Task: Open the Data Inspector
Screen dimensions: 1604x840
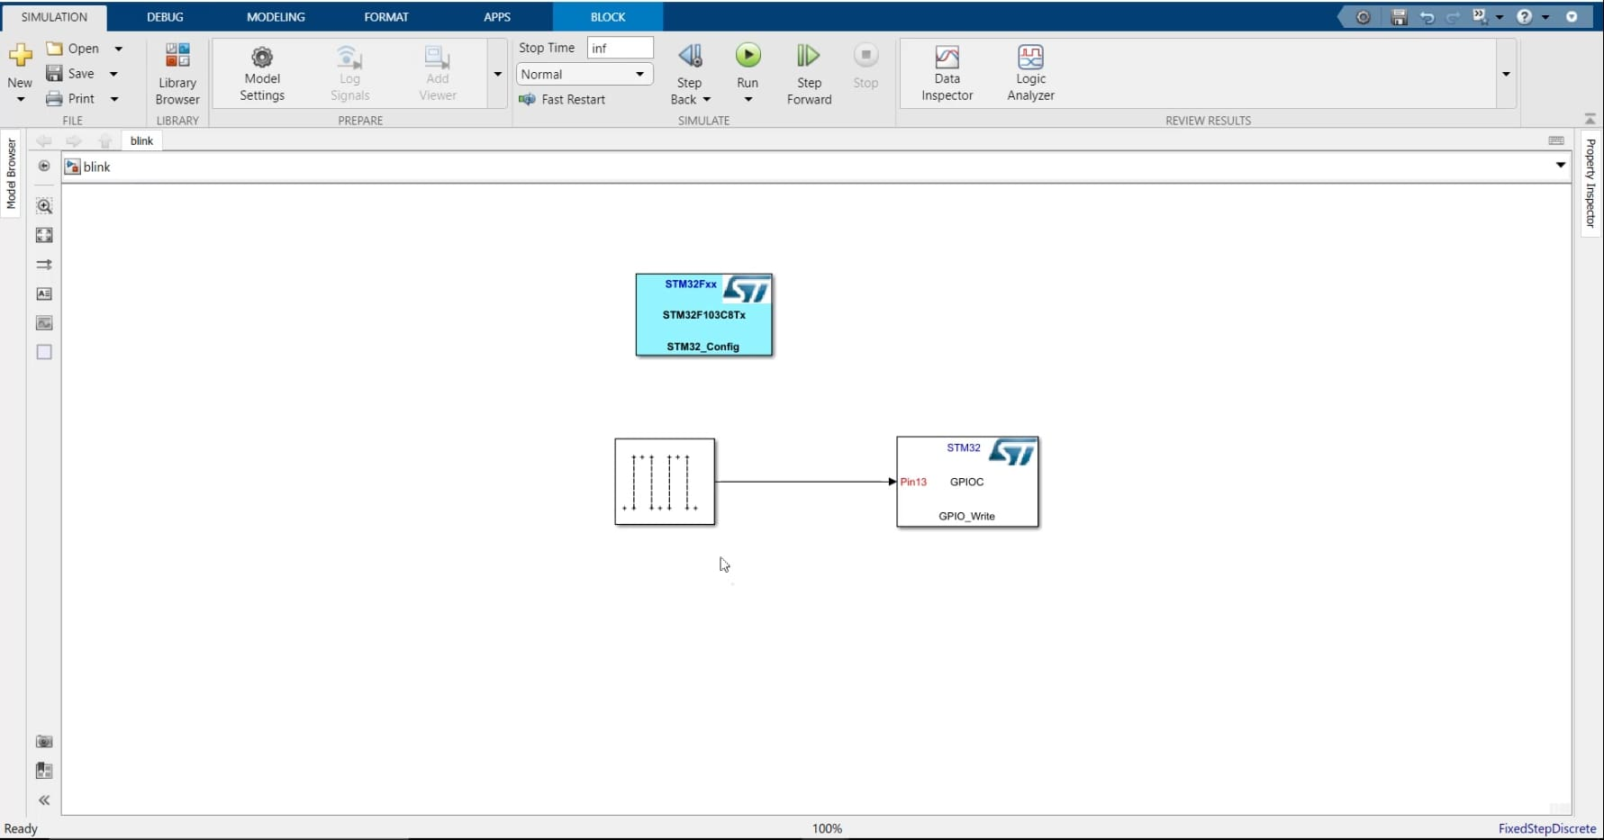Action: click(x=947, y=74)
